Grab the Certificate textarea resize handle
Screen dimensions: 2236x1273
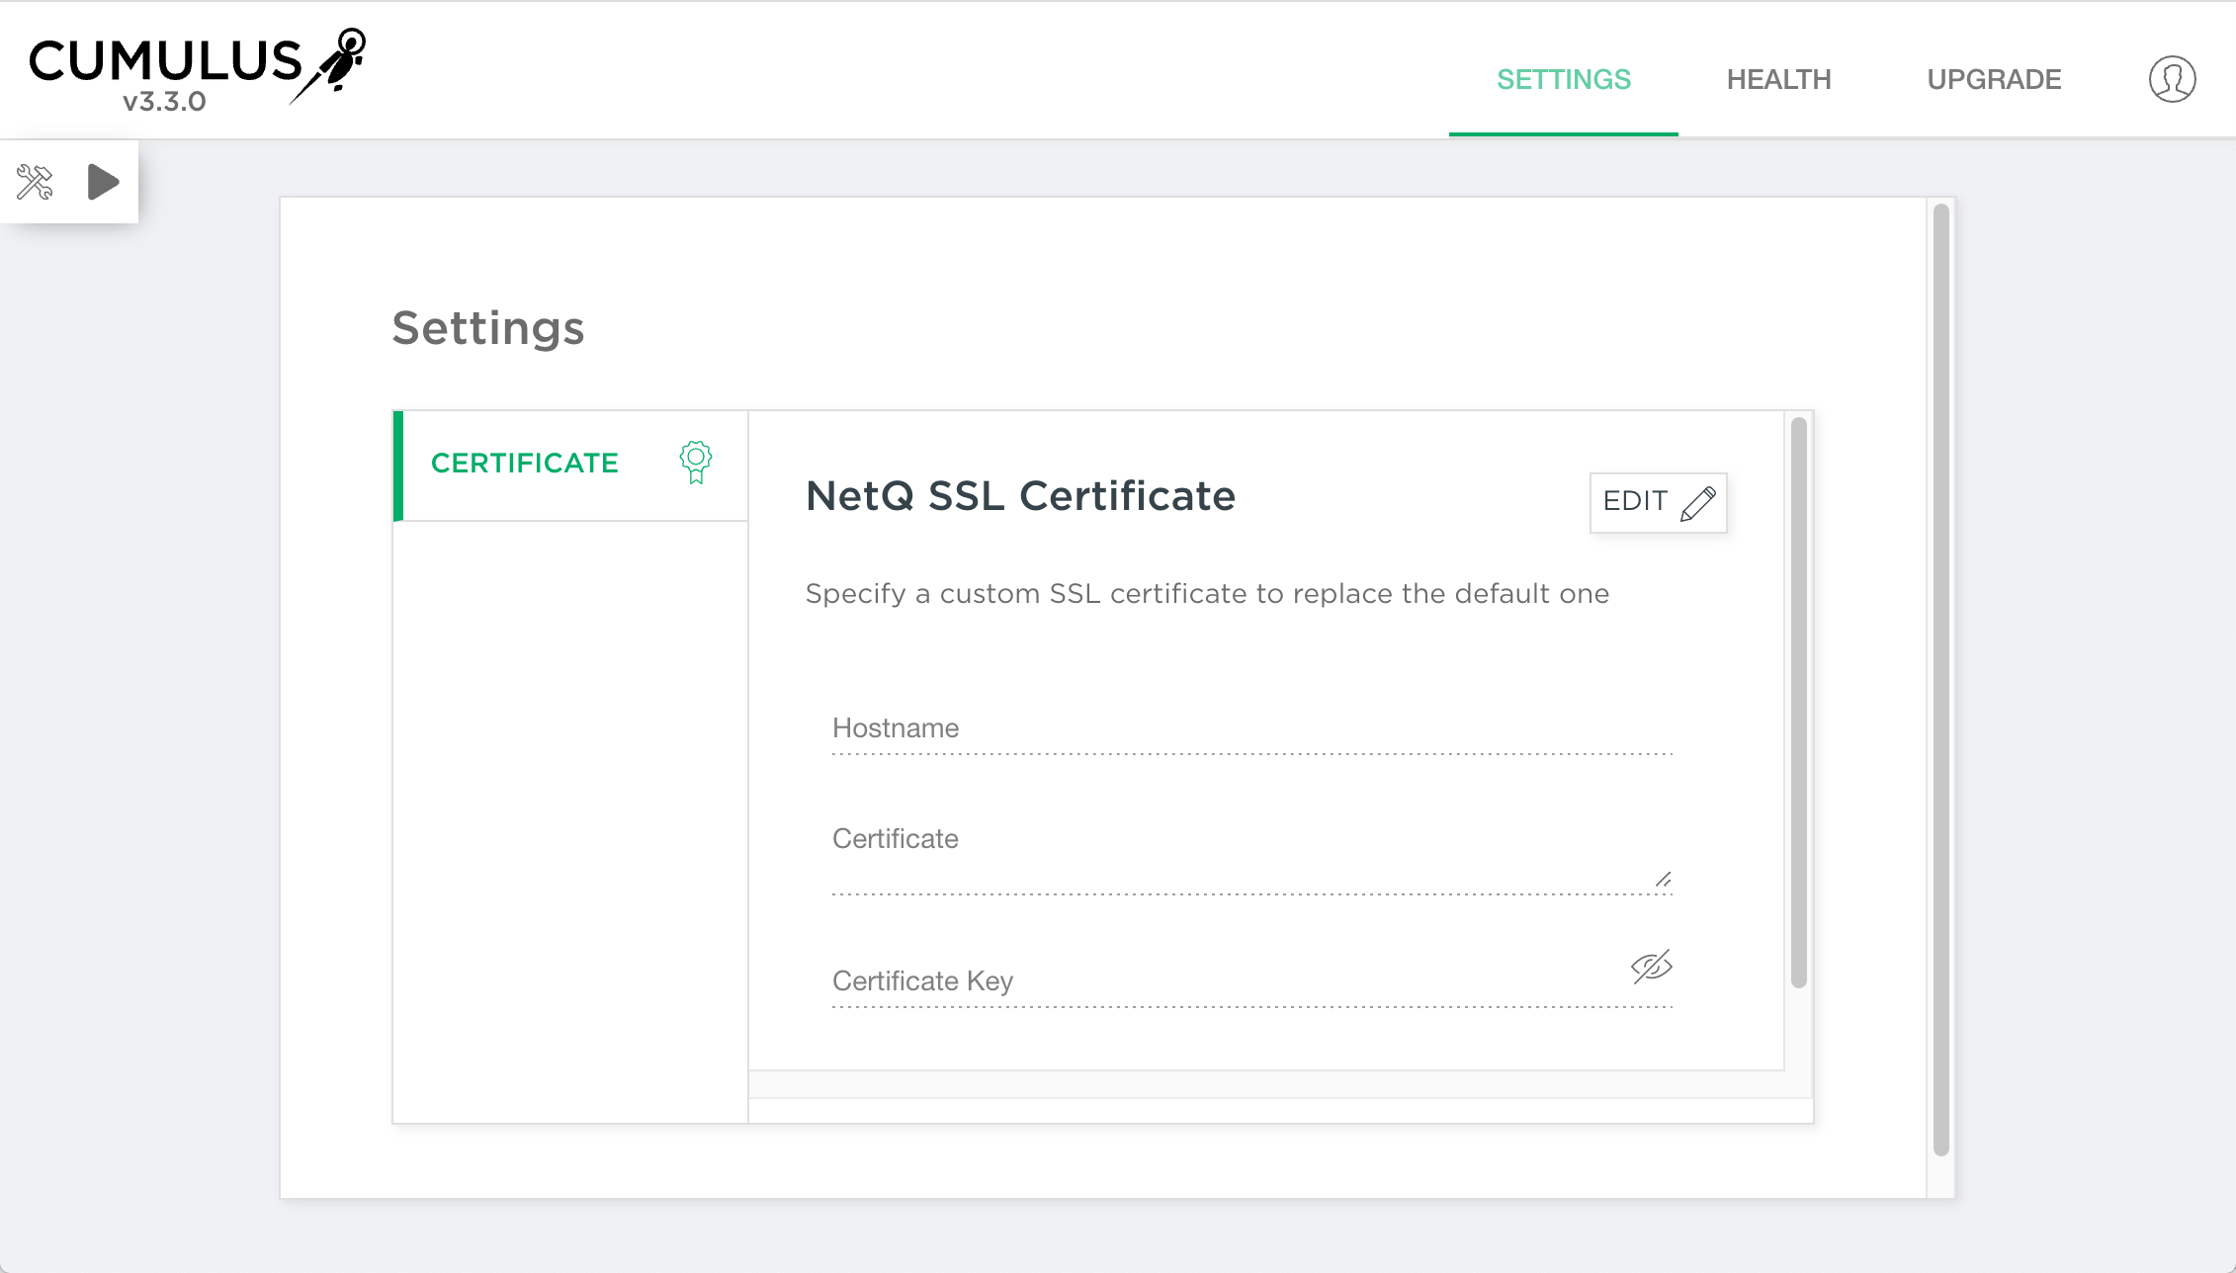1664,880
